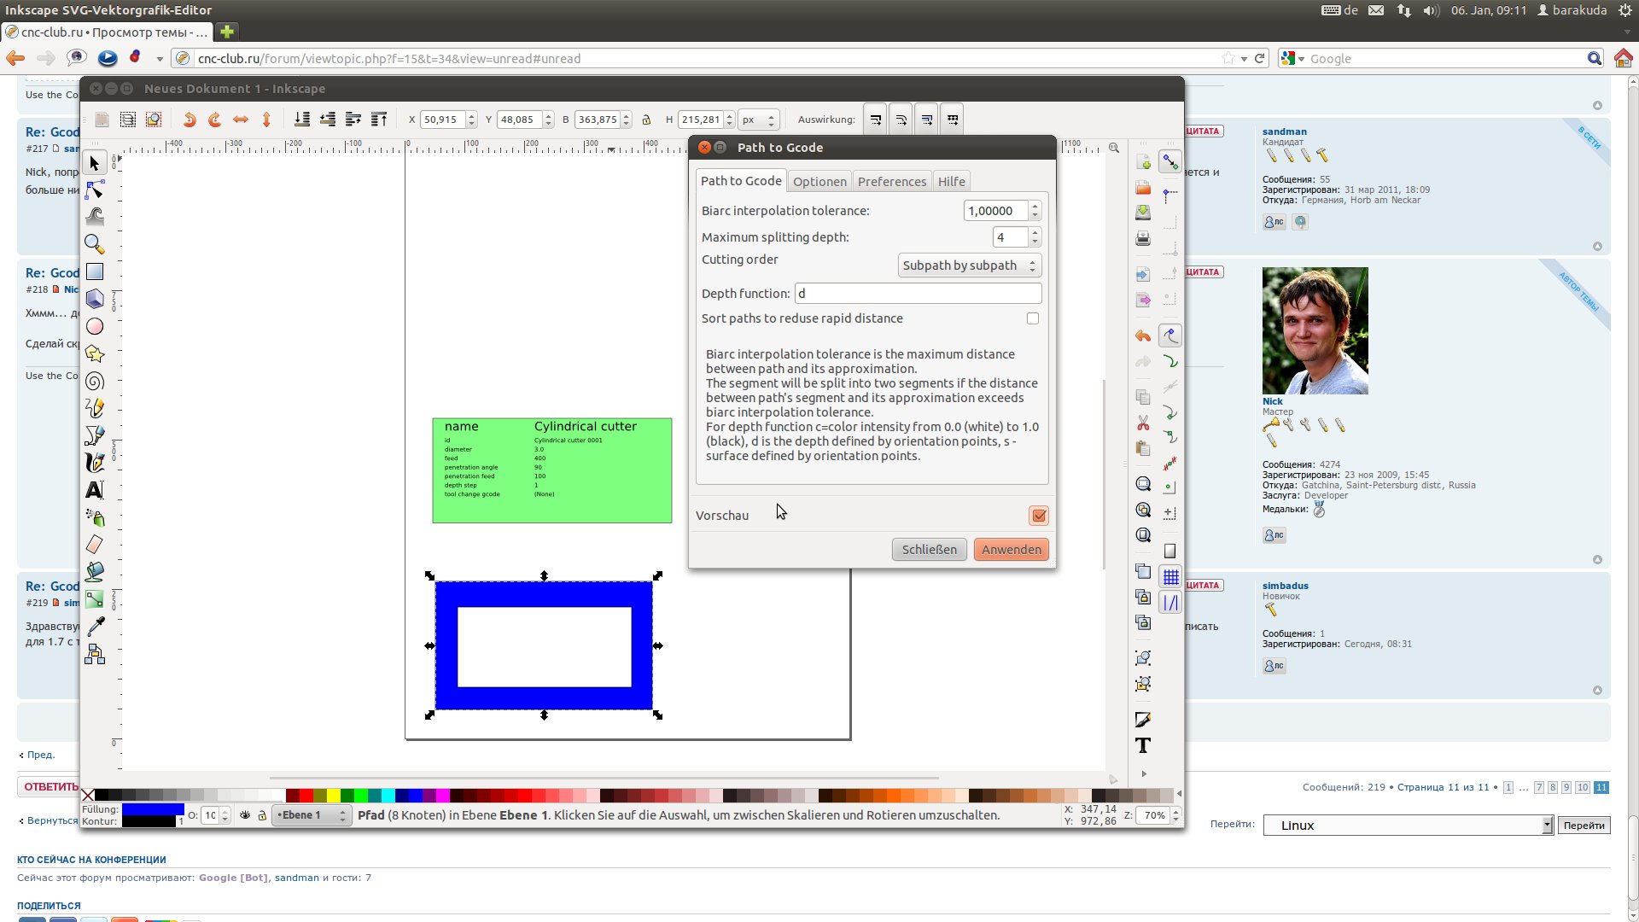This screenshot has height=922, width=1639.
Task: Toggle the layer visibility eye icon
Action: pos(245,815)
